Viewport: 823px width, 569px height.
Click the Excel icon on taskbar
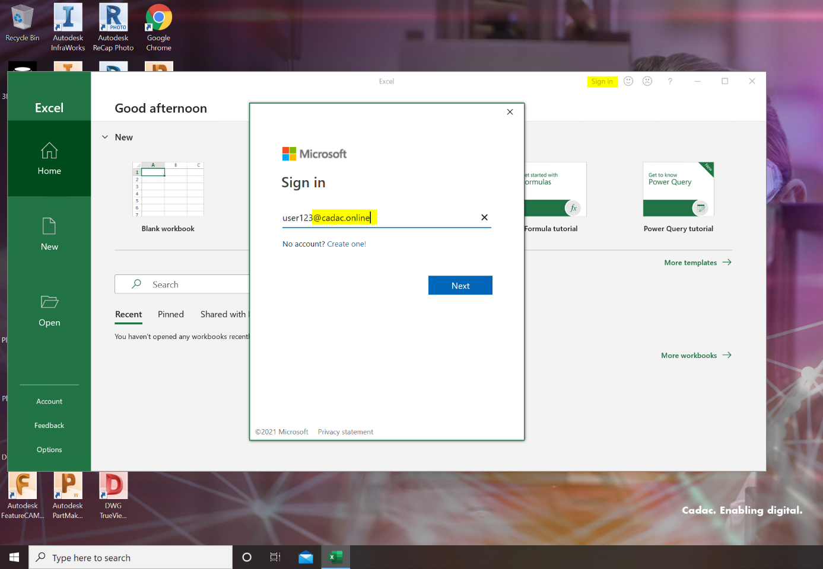pos(336,557)
